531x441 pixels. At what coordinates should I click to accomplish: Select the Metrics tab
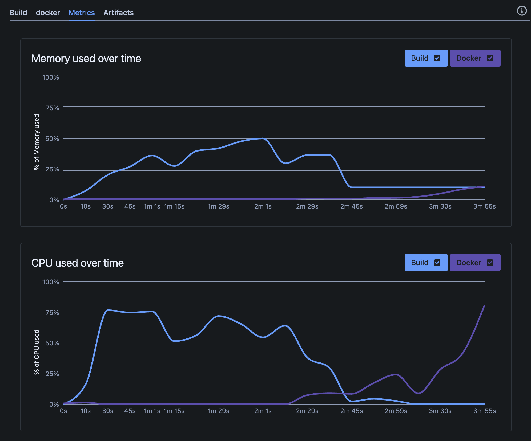tap(82, 13)
